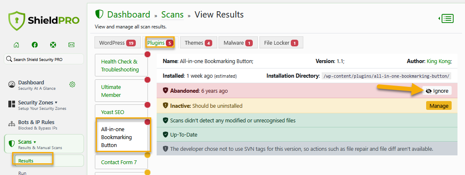Focus the Search Shield Security PRO field

pos(44,59)
